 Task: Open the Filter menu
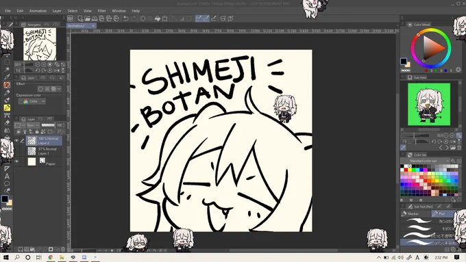(x=101, y=11)
